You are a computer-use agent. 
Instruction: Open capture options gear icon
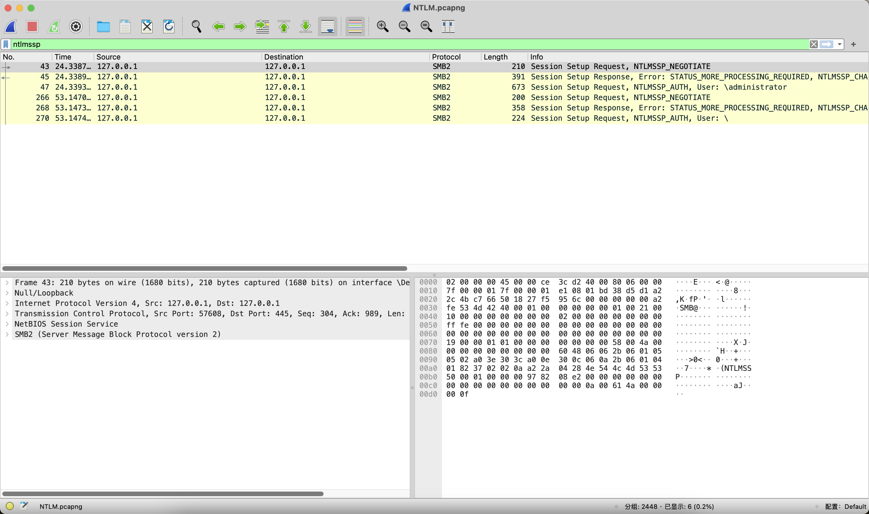[76, 27]
